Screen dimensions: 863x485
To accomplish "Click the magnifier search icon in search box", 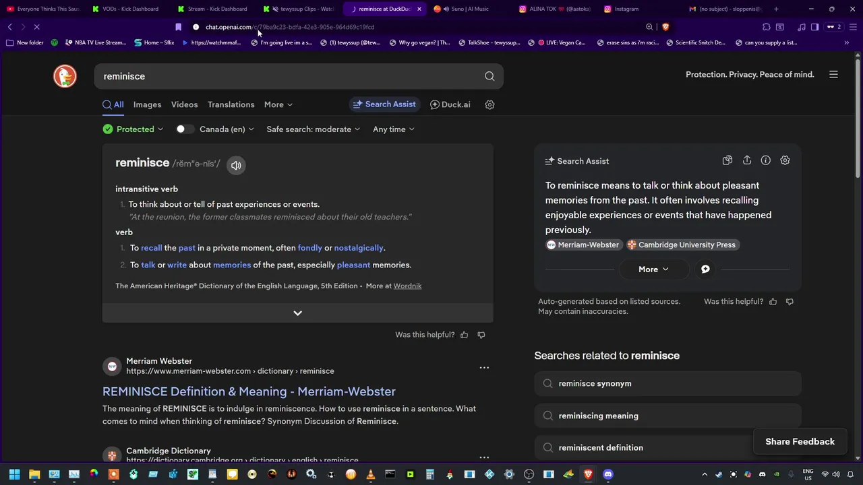I will [489, 76].
